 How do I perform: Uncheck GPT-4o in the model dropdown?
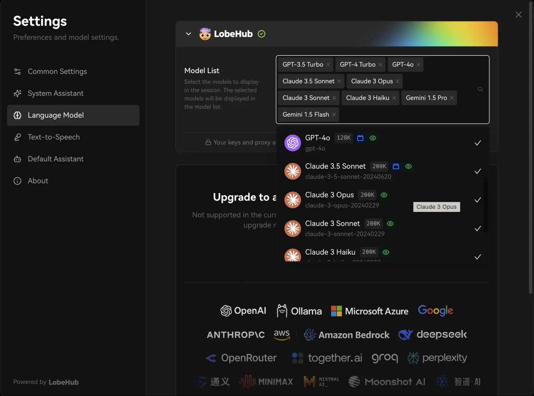coord(478,143)
